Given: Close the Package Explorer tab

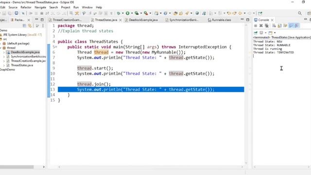Looking at the screenshot, I should (x=29, y=20).
